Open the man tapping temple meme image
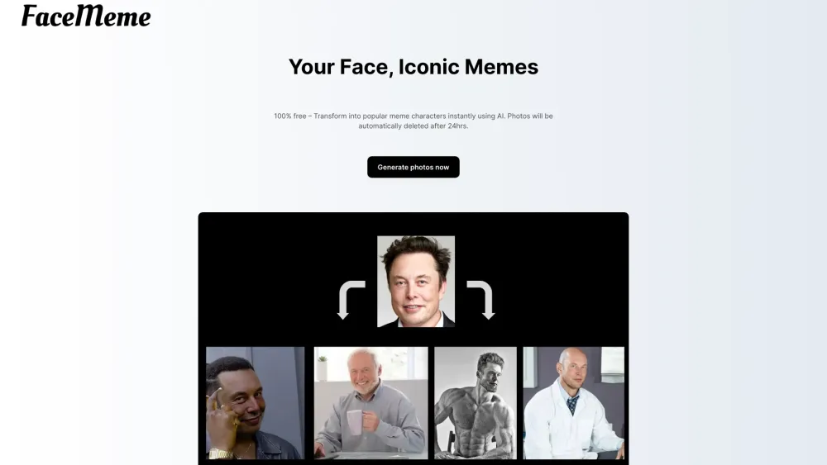The image size is (827, 465). point(256,403)
